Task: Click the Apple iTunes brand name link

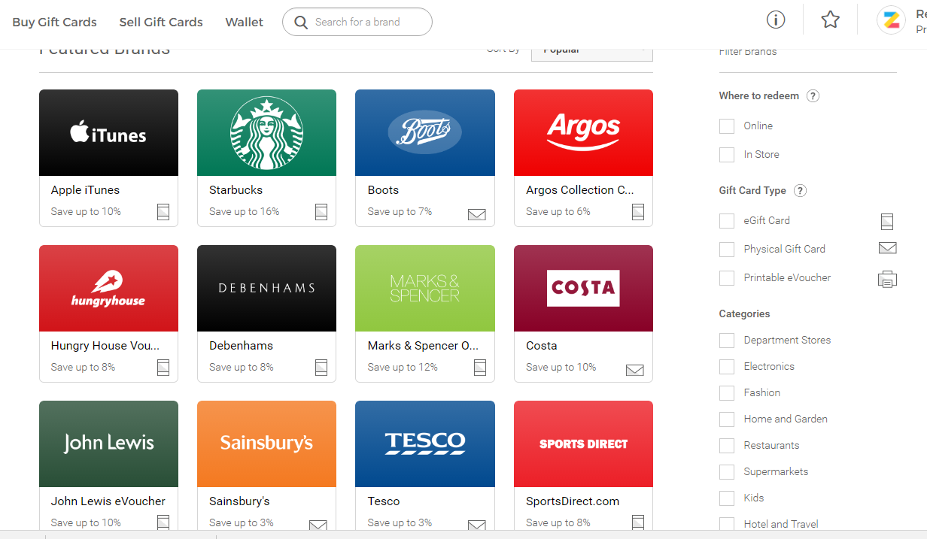Action: [85, 190]
